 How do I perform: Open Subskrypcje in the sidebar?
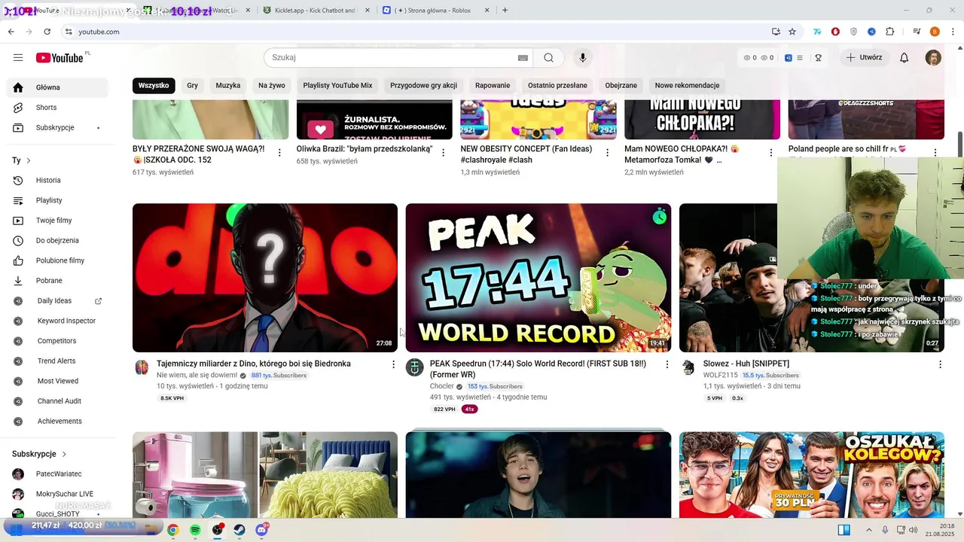tap(58, 128)
